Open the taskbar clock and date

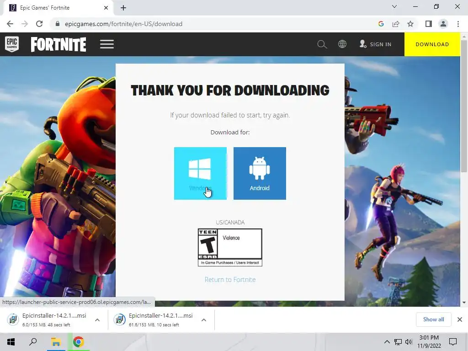click(429, 342)
